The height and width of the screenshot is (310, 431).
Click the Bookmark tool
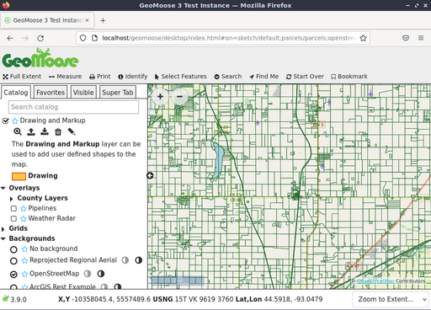point(349,77)
